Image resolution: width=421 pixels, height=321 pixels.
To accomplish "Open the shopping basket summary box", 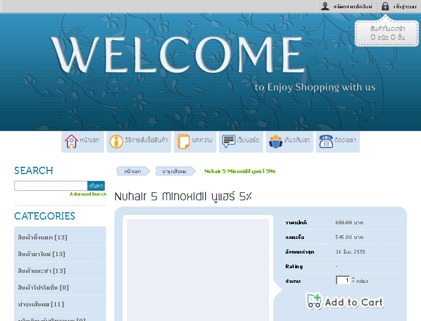I will click(387, 33).
